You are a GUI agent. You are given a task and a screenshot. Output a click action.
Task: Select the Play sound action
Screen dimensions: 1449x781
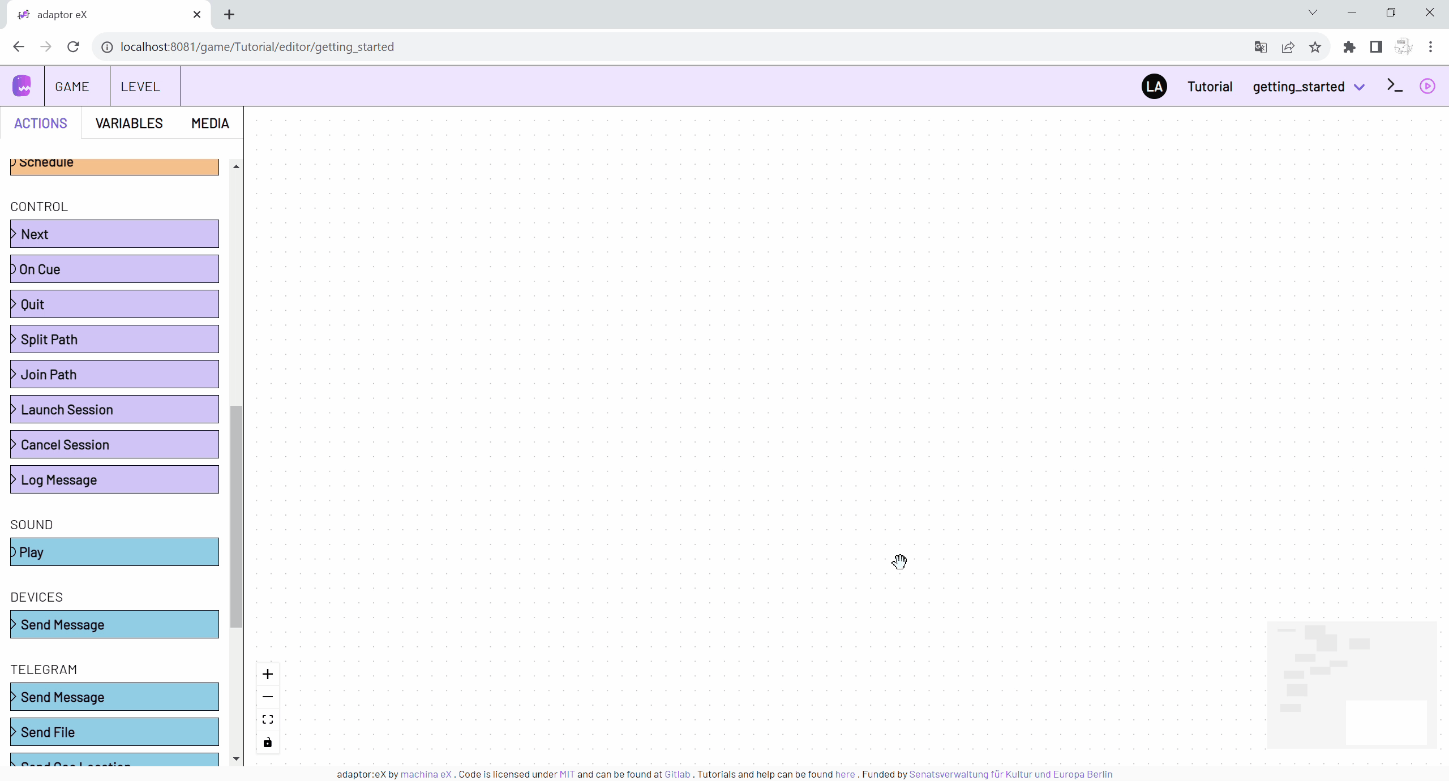(114, 552)
